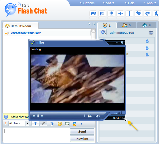Click the smiley emoticon icon
159x144 pixels.
coord(60,124)
